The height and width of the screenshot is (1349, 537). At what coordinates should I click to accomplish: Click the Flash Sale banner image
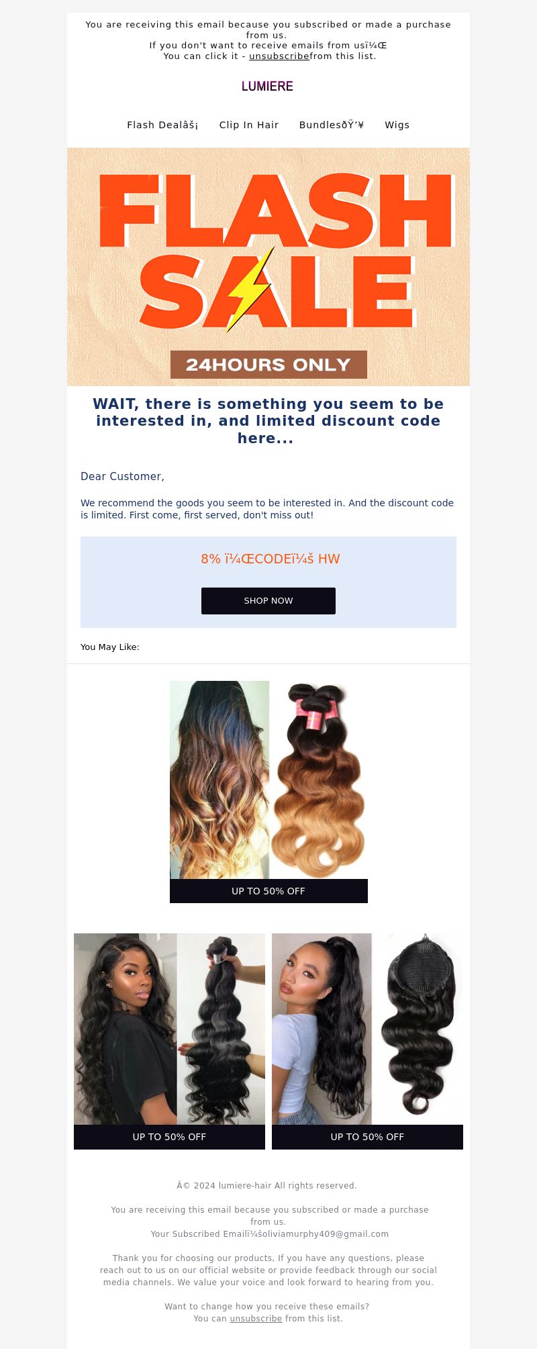(268, 267)
